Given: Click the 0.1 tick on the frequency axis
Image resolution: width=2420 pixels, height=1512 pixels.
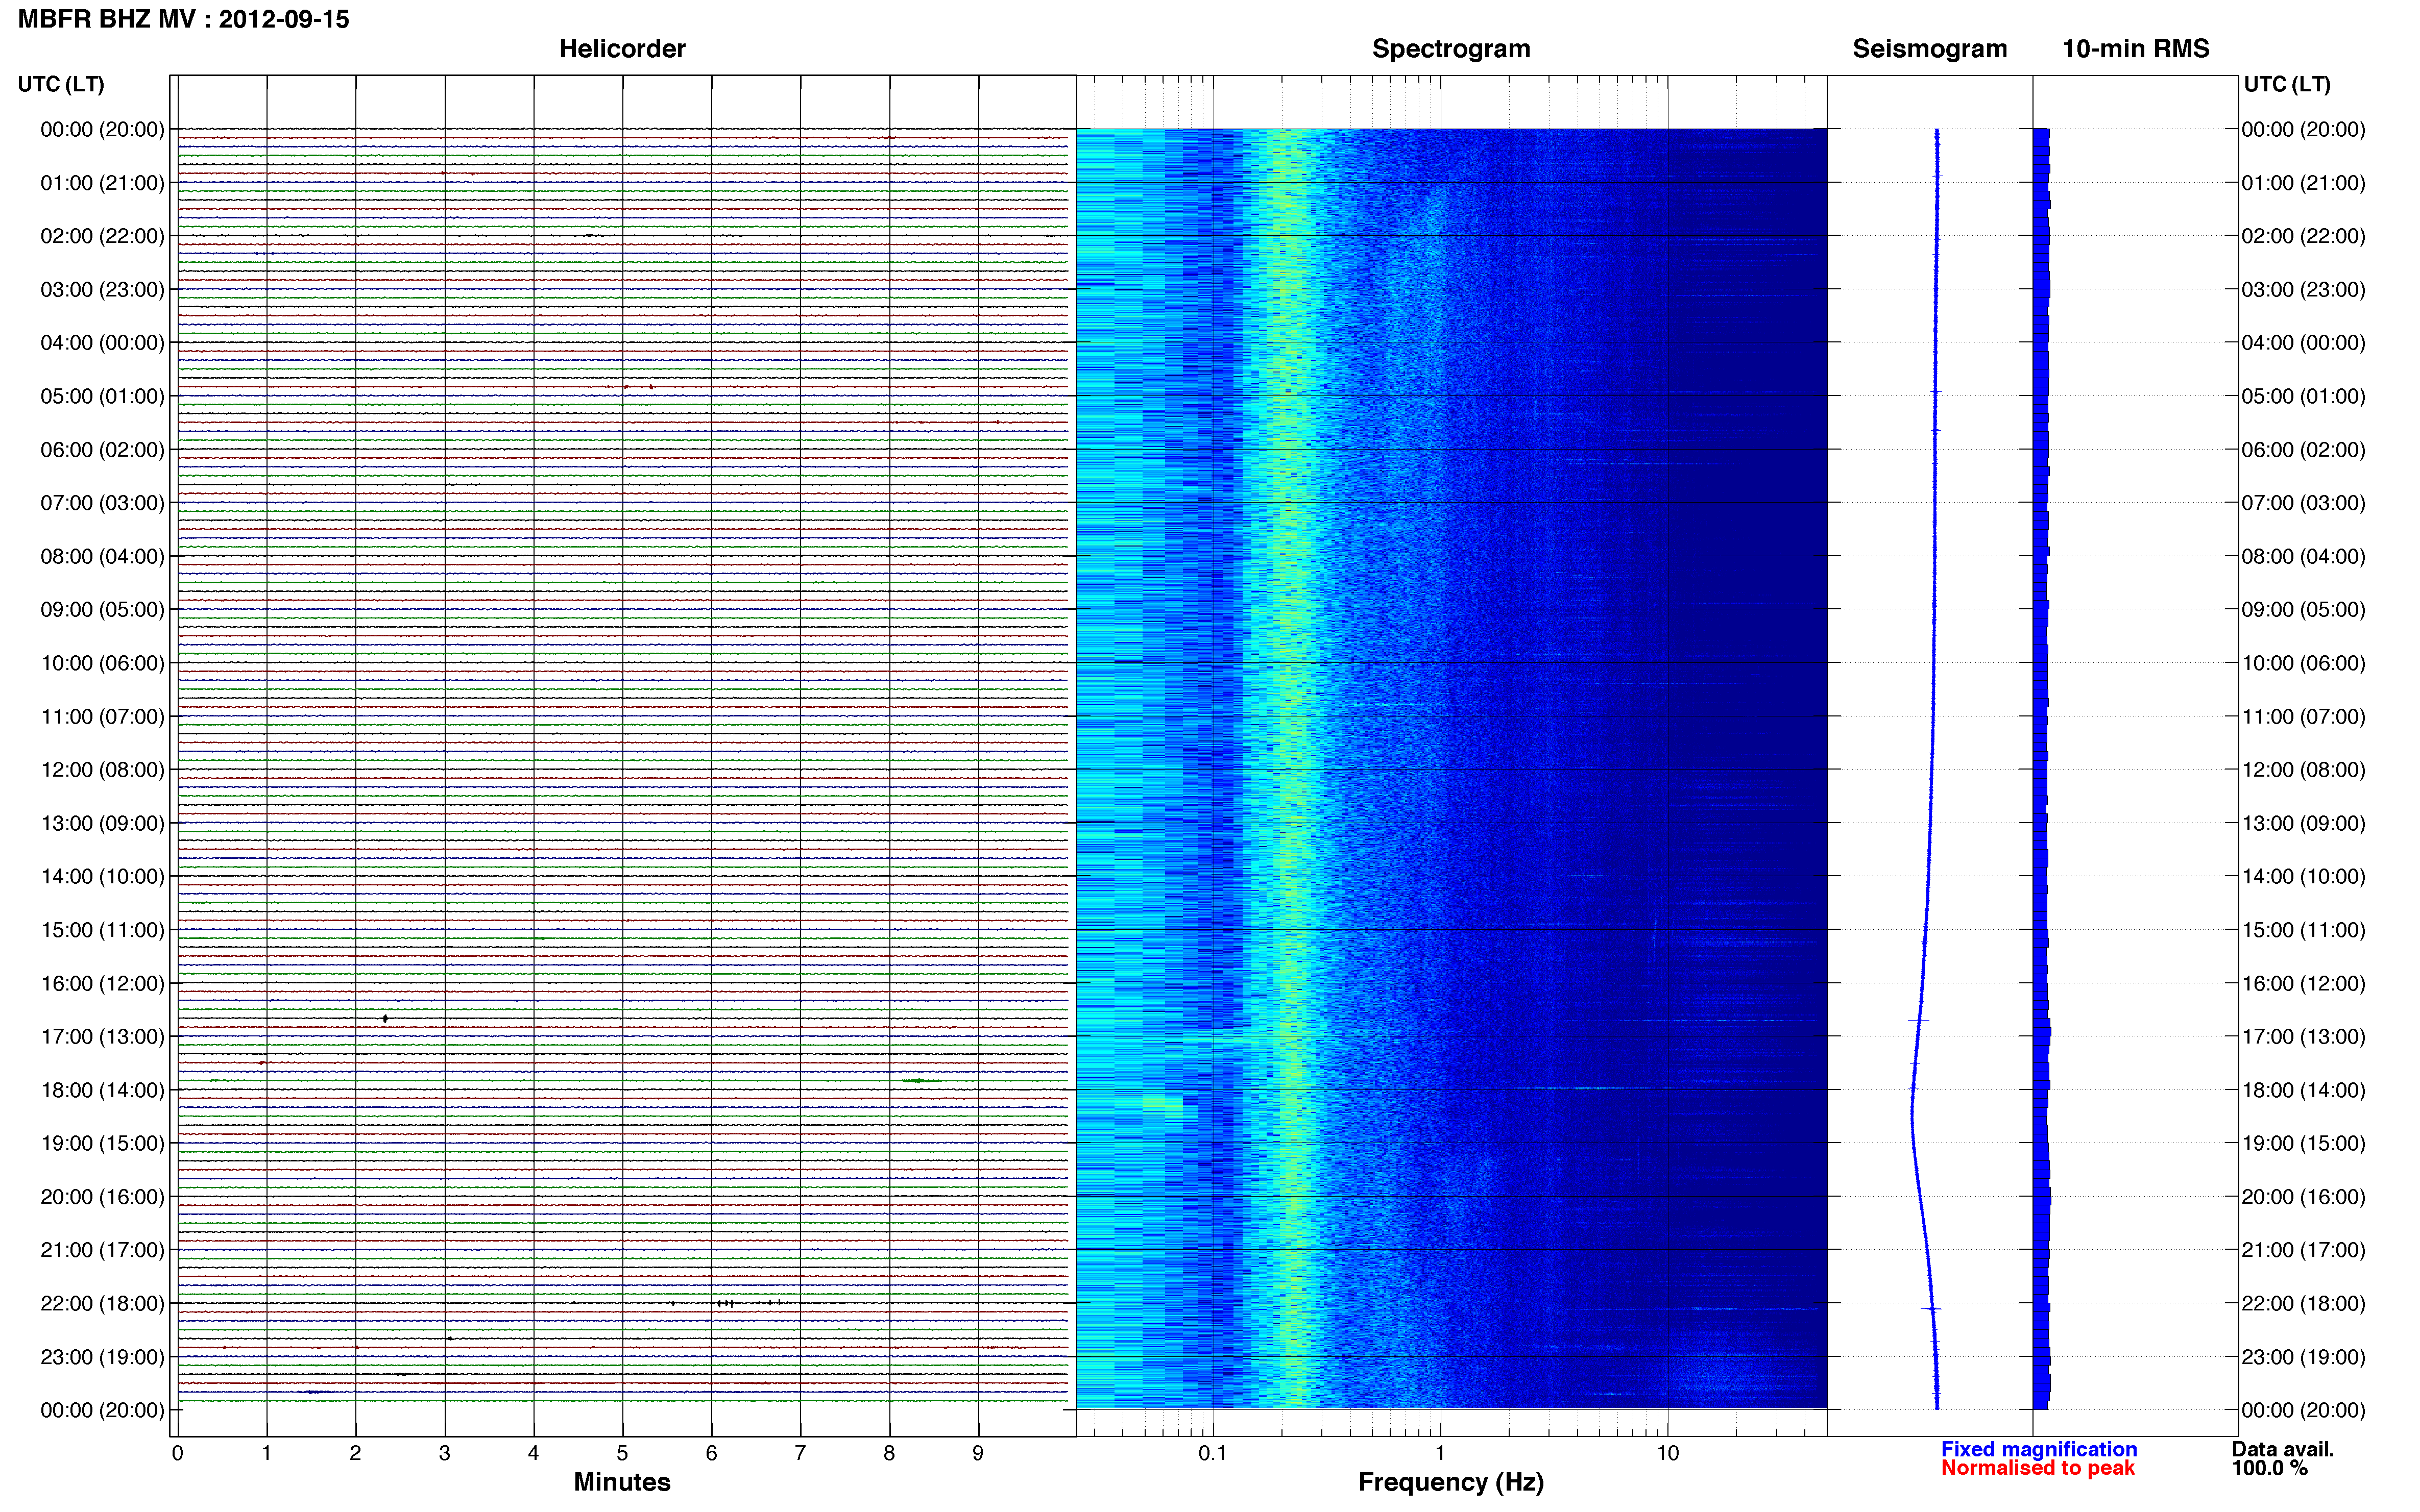Looking at the screenshot, I should coord(1213,1453).
